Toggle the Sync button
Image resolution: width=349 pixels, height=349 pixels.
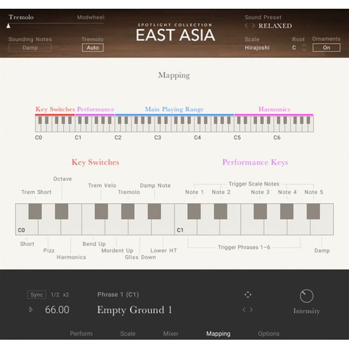(x=37, y=295)
